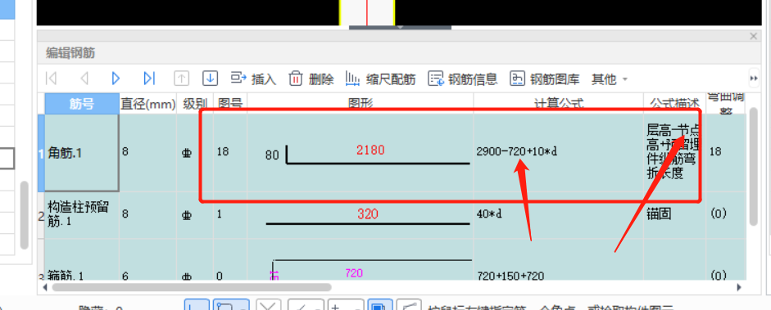Go to next rebar record
This screenshot has width=771, height=310.
tap(116, 79)
